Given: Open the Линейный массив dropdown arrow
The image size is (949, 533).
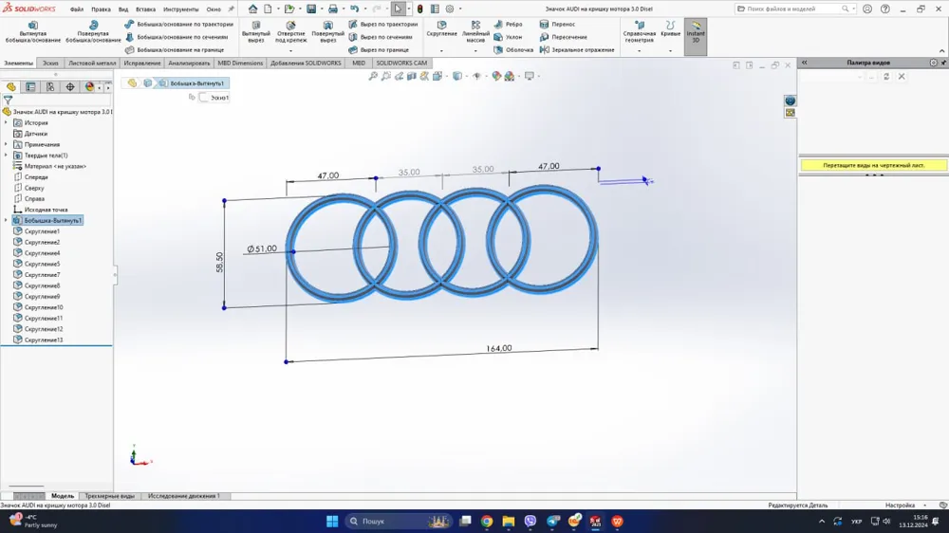Looking at the screenshot, I should tap(475, 51).
